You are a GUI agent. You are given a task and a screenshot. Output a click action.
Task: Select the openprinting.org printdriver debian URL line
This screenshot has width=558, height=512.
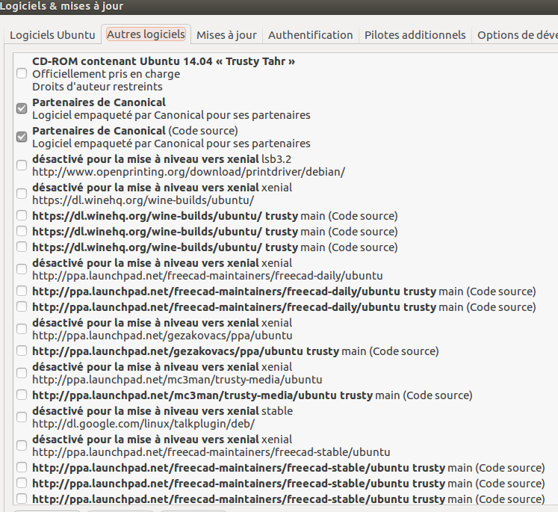click(188, 172)
